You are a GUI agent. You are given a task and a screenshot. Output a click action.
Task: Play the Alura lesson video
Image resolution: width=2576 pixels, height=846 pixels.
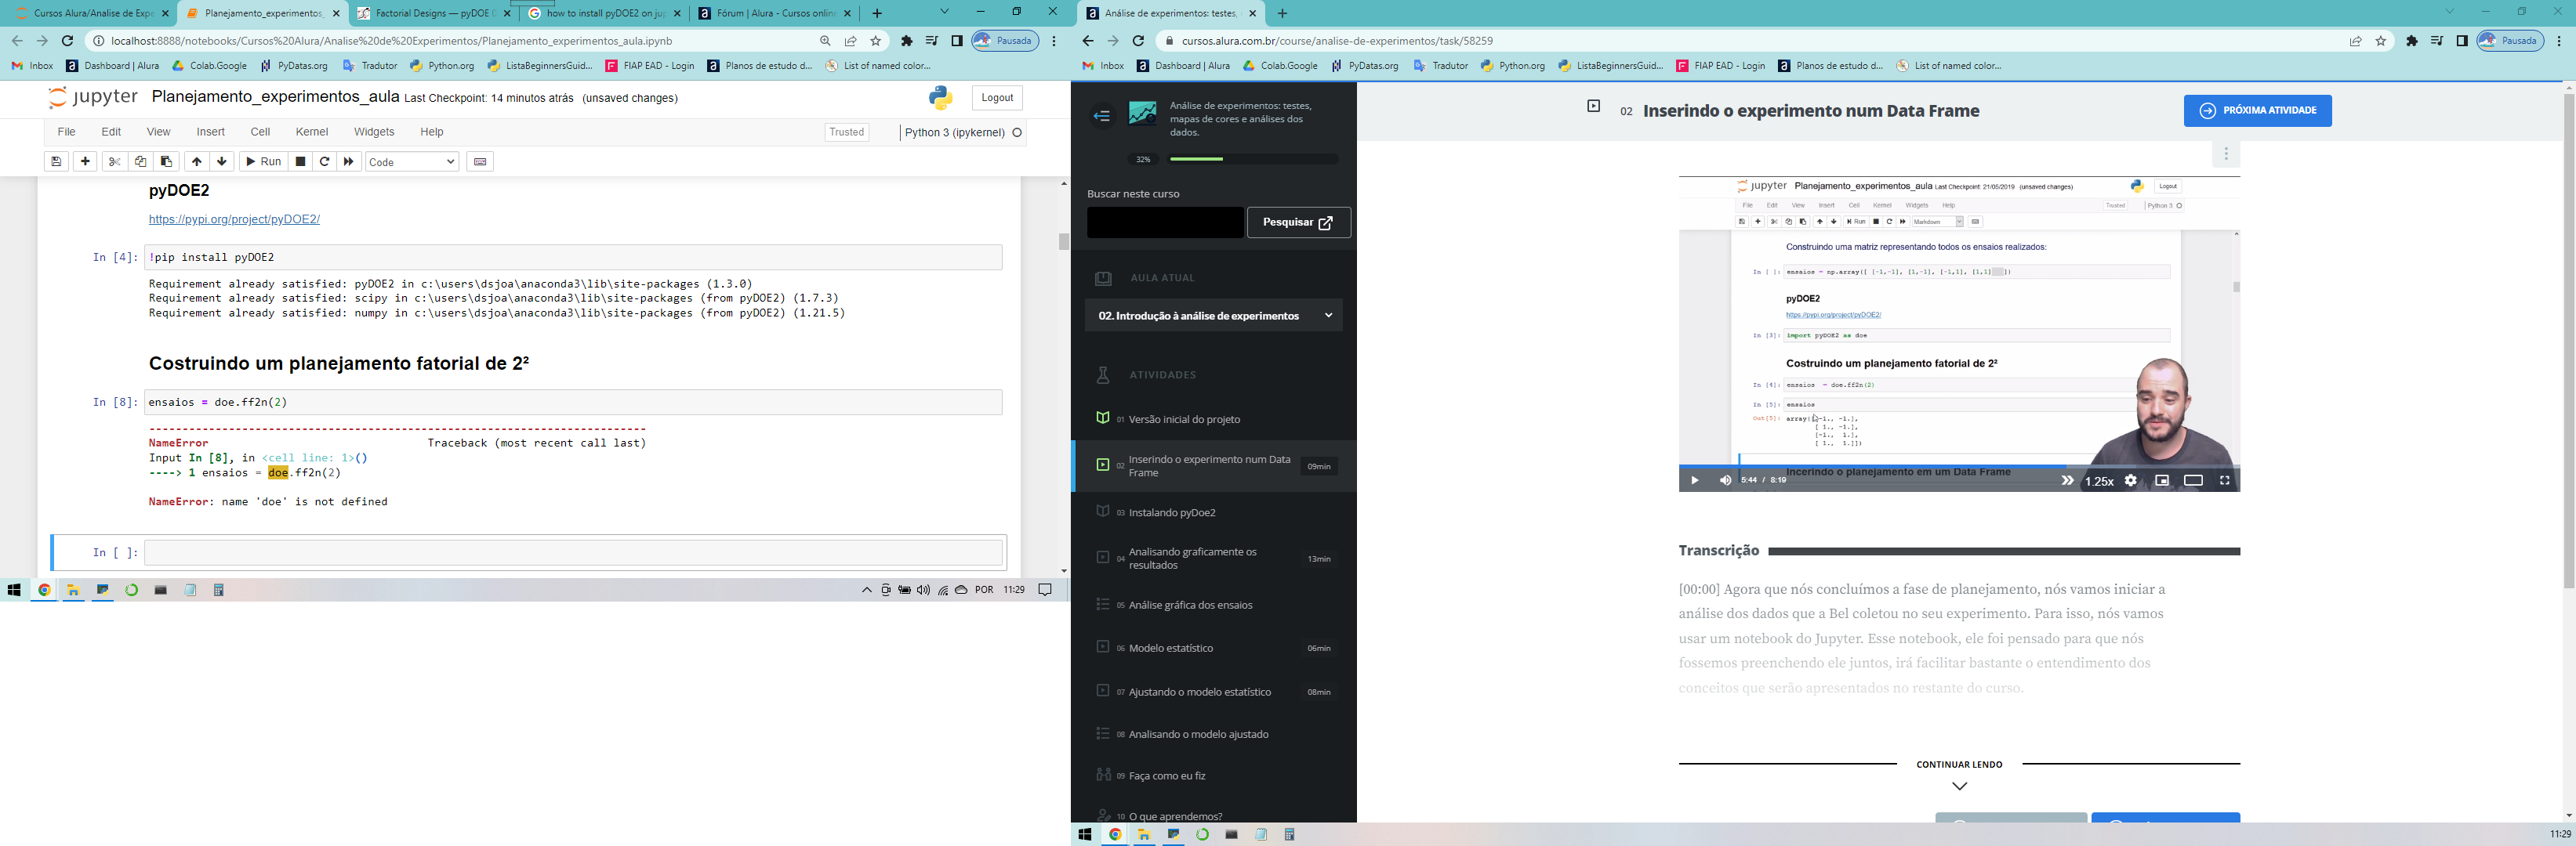(1694, 480)
